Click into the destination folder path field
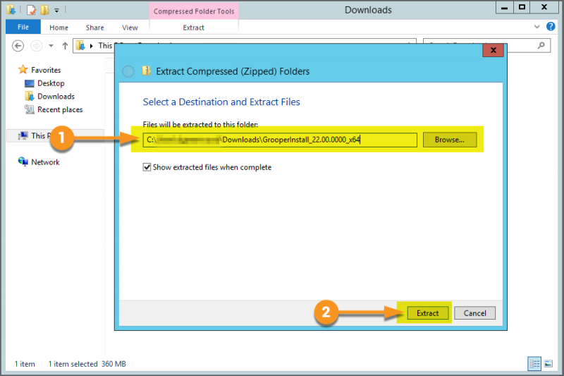 click(x=280, y=140)
